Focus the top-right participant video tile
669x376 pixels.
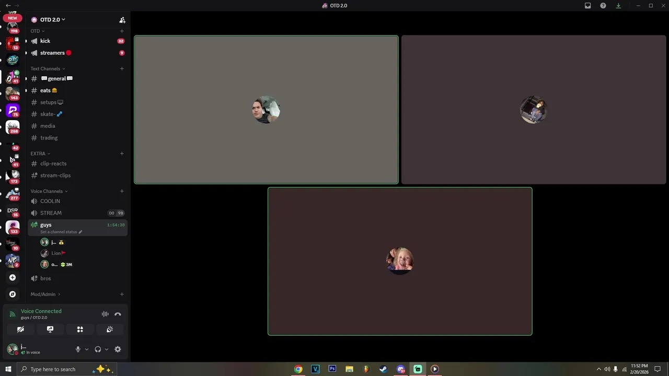coord(534,110)
